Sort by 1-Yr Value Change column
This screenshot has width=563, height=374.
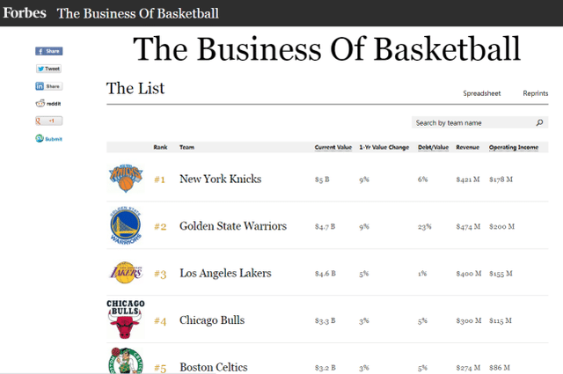384,147
